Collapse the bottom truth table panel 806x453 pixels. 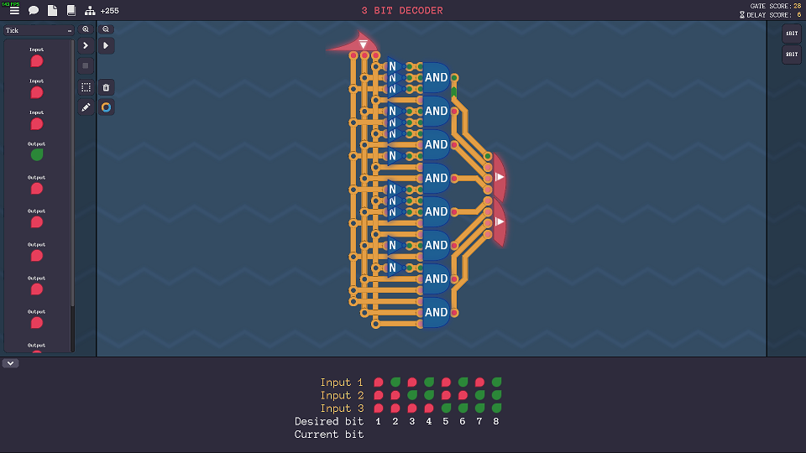[11, 363]
